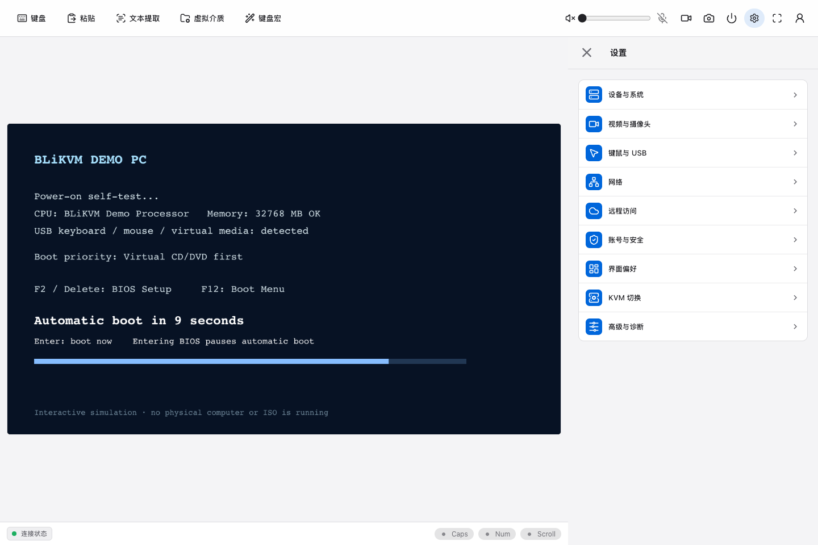Open 键盘宏 keyboard macros
The width and height of the screenshot is (818, 545).
pyautogui.click(x=263, y=18)
